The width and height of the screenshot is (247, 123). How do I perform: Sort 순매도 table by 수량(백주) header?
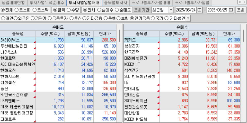[50, 33]
